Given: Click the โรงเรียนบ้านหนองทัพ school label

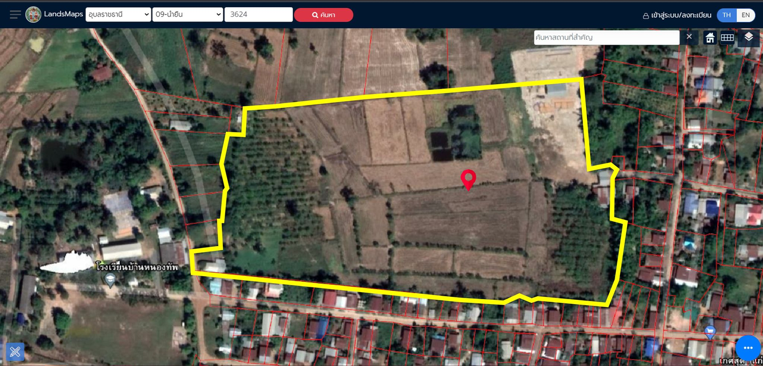Looking at the screenshot, I should tap(128, 268).
